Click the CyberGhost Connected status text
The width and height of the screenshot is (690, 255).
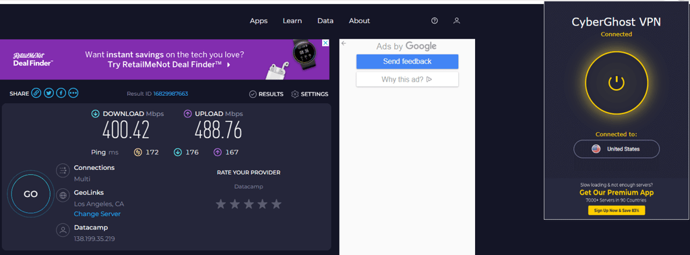616,34
